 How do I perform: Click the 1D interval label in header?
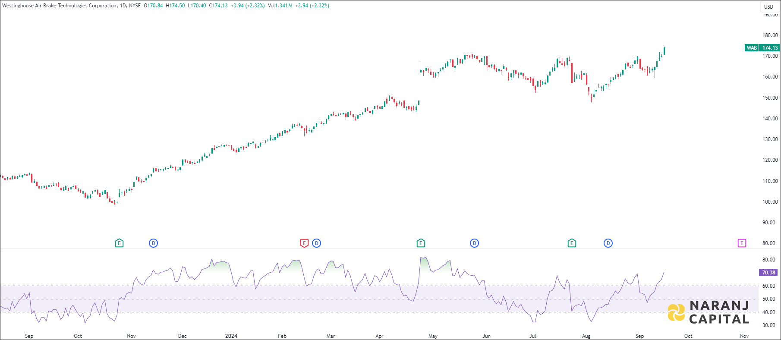pos(123,6)
